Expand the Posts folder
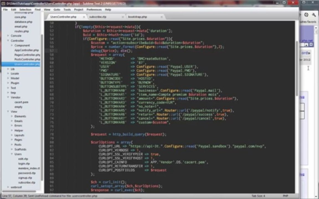The height and width of the screenshot is (199, 319). [x=12, y=145]
